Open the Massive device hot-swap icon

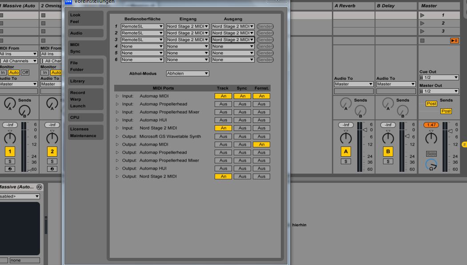pyautogui.click(x=39, y=187)
